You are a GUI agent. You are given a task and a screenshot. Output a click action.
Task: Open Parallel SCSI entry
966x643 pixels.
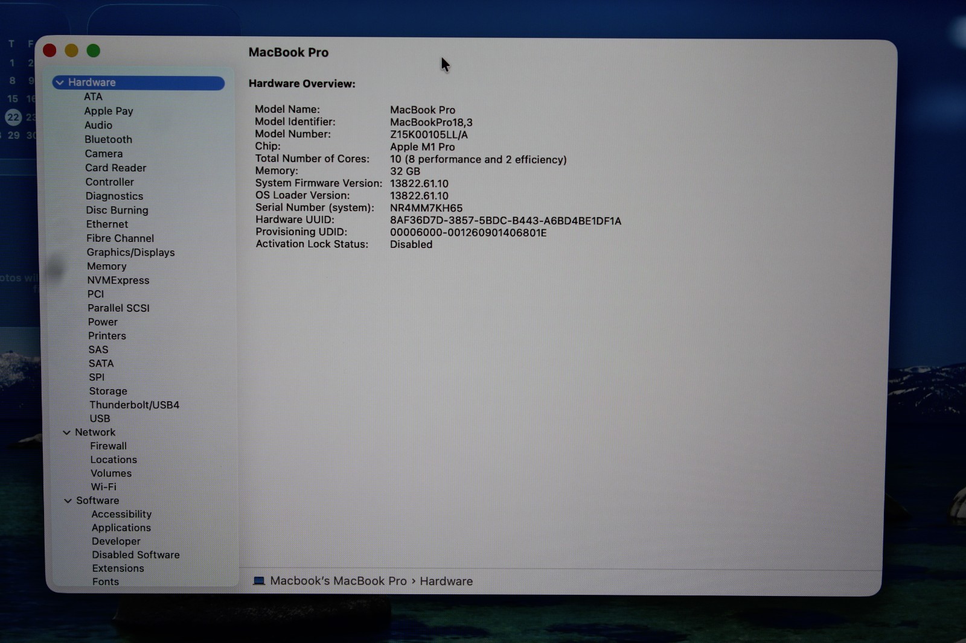118,308
